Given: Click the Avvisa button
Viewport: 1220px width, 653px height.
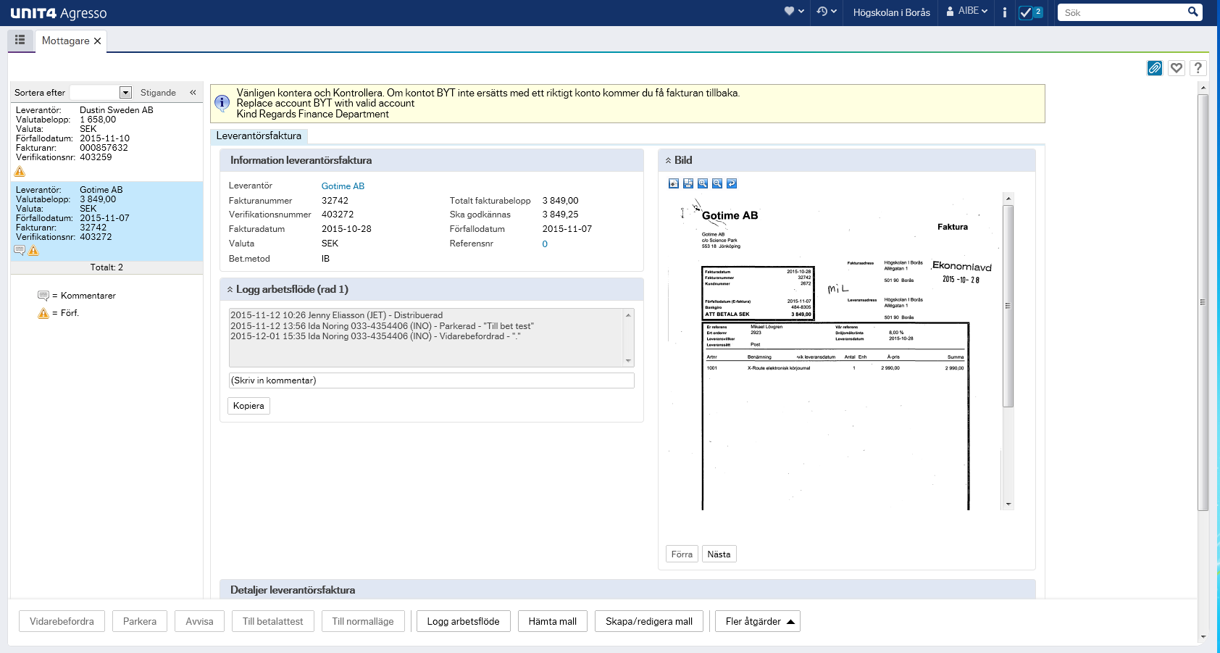Looking at the screenshot, I should click(199, 621).
